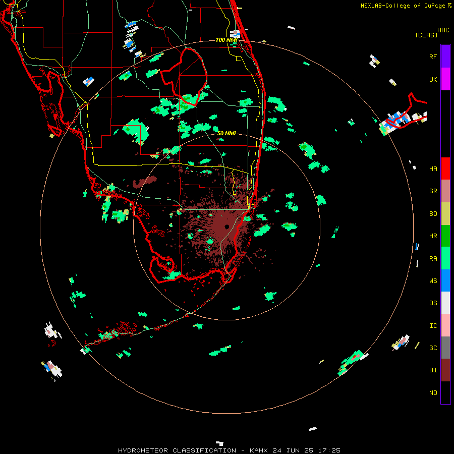Click the GC legend label
The height and width of the screenshot is (454, 454).
pos(433,348)
